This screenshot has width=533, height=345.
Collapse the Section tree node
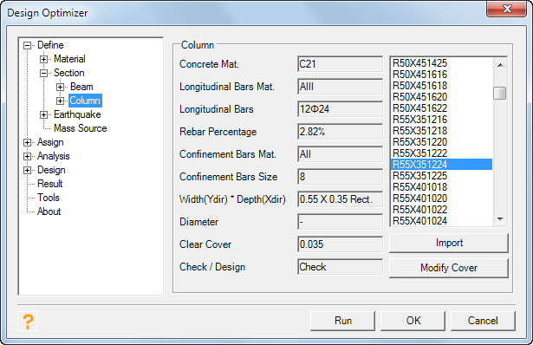[x=44, y=74]
